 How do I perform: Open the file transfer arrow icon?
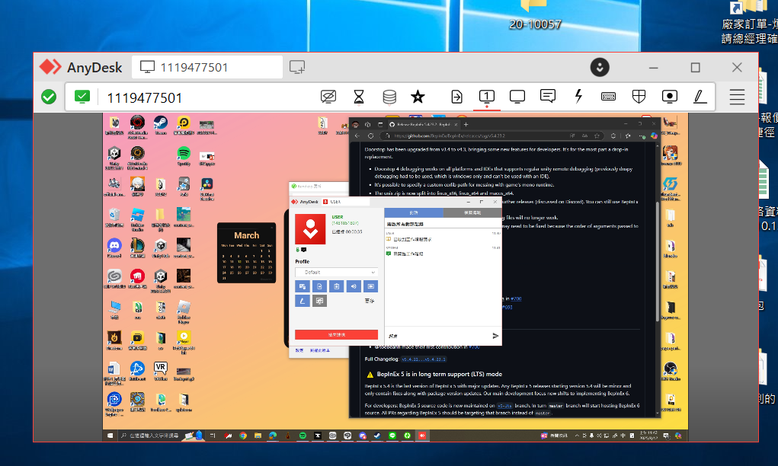[456, 97]
